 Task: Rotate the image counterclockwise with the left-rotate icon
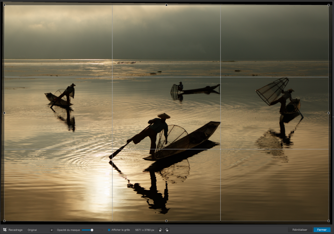(160, 230)
